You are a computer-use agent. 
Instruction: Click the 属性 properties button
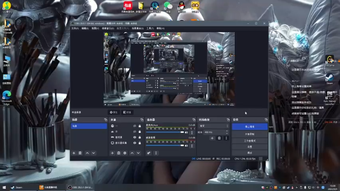(113, 112)
